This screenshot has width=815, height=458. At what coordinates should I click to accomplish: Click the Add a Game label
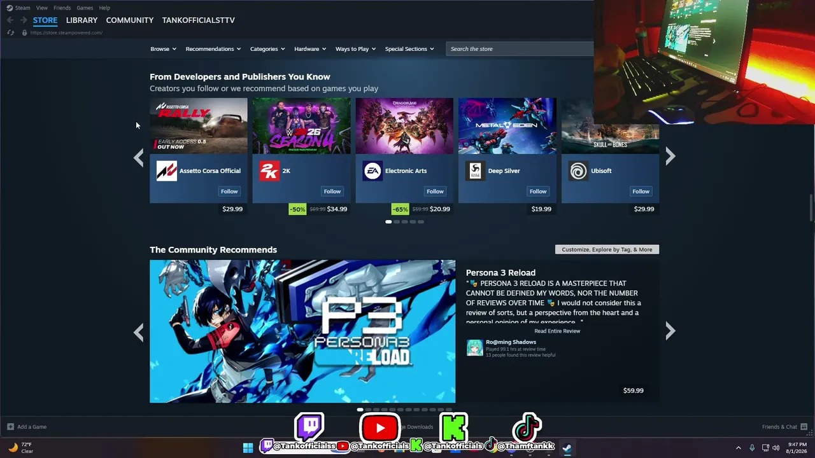coord(32,427)
